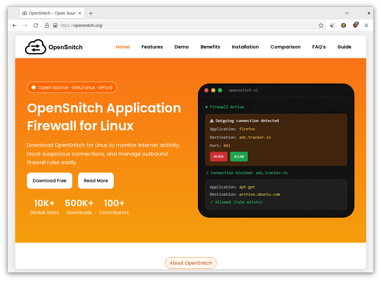Open the Installation nav link
Image resolution: width=381 pixels, height=281 pixels.
point(245,47)
